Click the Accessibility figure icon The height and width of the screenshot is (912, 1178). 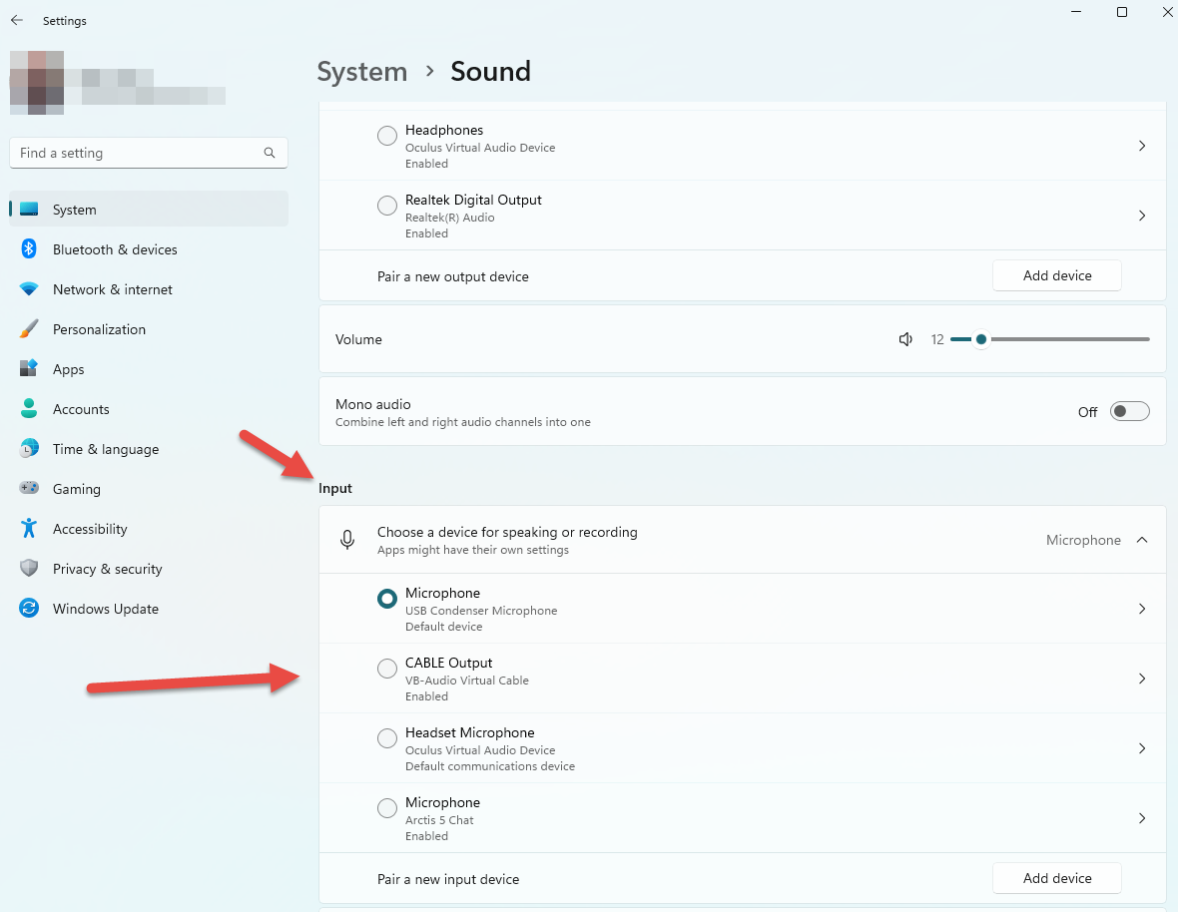point(28,529)
